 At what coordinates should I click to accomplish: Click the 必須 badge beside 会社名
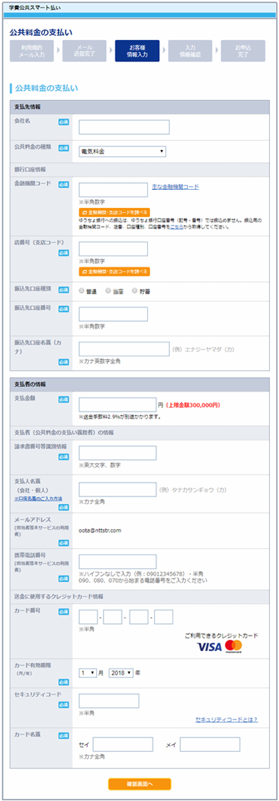pyautogui.click(x=64, y=122)
